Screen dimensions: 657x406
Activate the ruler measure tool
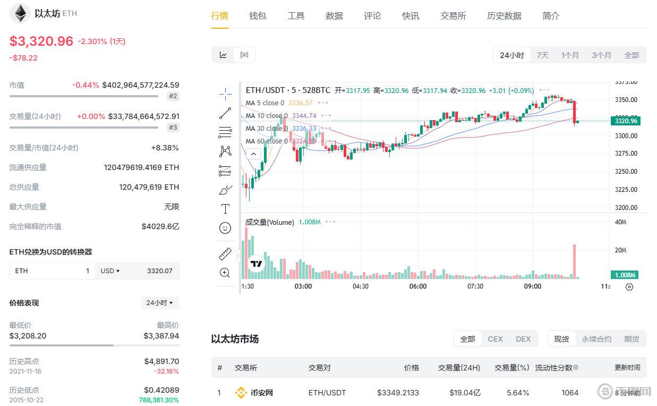[x=225, y=254]
